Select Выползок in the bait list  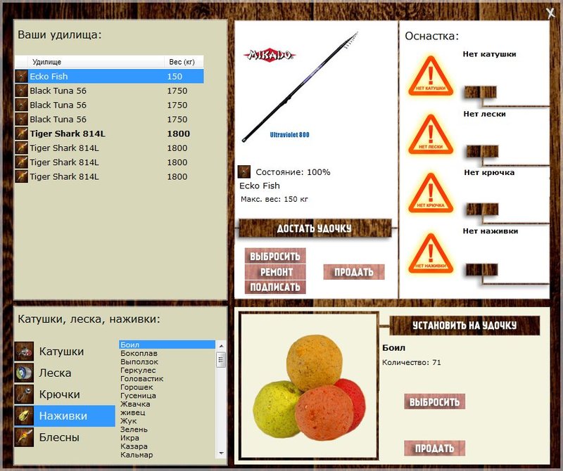(167, 361)
